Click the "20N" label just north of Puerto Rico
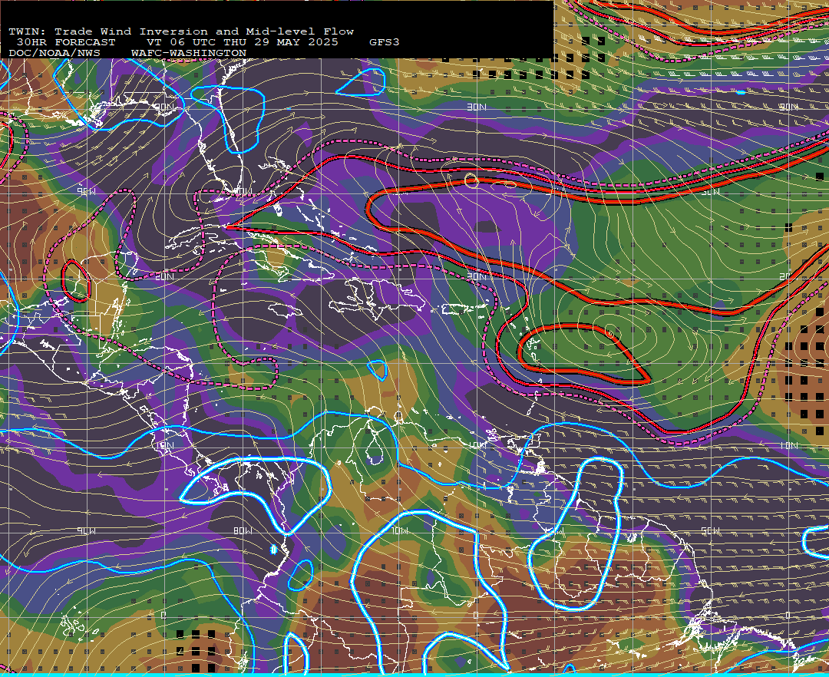Screen dimensions: 829x677 point(477,276)
